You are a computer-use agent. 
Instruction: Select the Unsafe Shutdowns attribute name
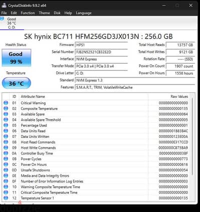coord(35,170)
